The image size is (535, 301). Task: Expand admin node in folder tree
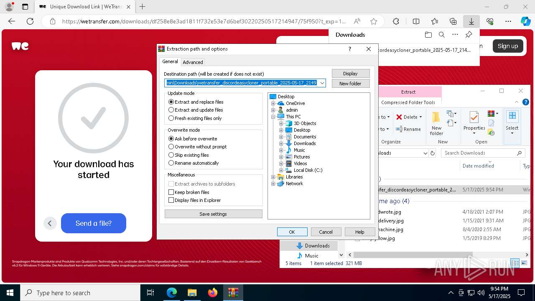point(273,110)
